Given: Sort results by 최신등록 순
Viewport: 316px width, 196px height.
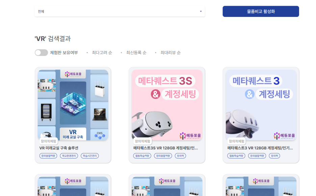Looking at the screenshot, I should click(x=136, y=53).
